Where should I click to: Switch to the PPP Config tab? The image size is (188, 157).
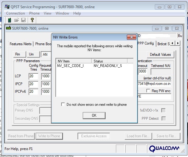(x=146, y=43)
